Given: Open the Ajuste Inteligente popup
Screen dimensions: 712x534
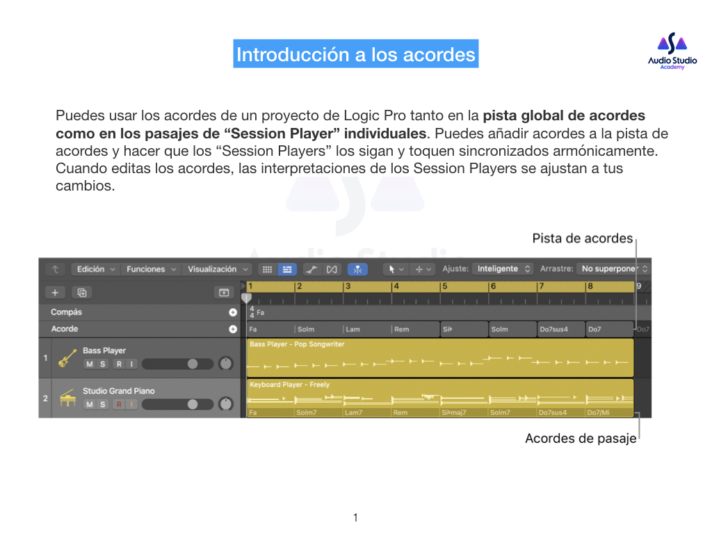Looking at the screenshot, I should (x=502, y=269).
